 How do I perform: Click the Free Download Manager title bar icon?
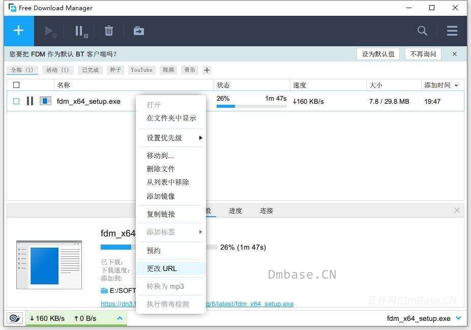[x=12, y=8]
